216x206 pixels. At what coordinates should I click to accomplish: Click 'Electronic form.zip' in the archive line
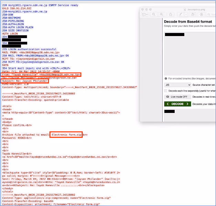coord(66,135)
